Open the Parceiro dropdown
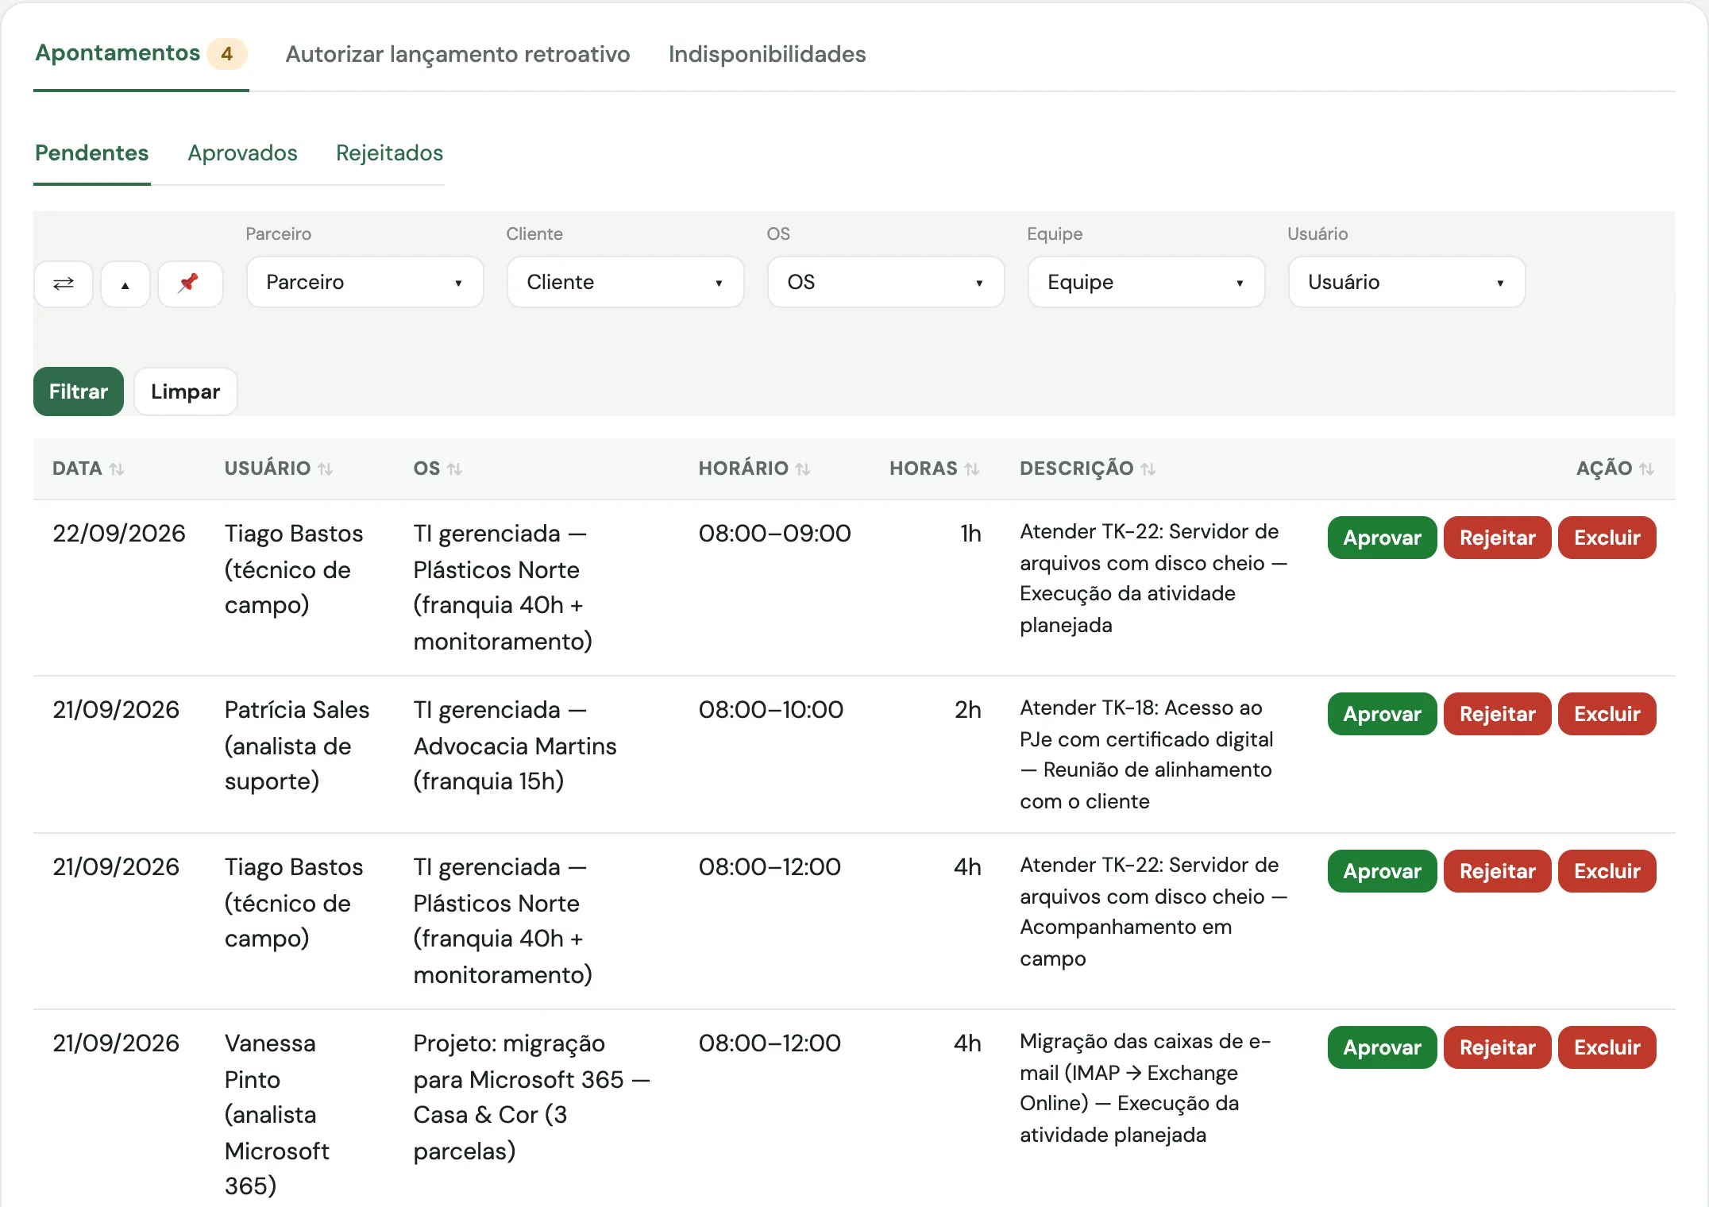 click(x=365, y=283)
